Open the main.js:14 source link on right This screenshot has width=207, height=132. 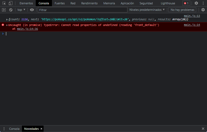click(192, 25)
